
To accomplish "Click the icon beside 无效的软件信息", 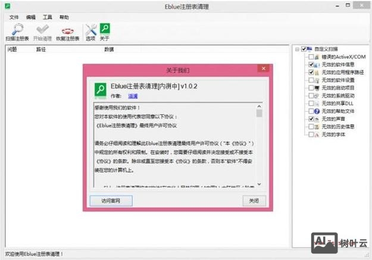I will click(x=317, y=64).
